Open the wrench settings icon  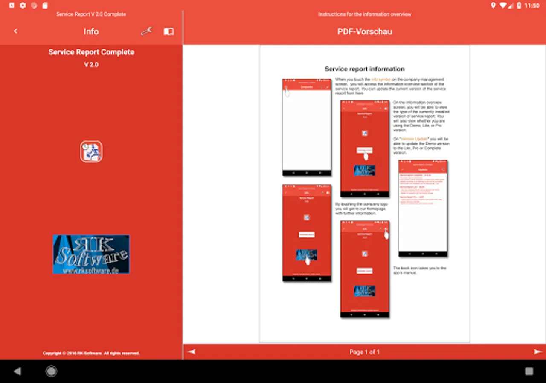coord(146,31)
